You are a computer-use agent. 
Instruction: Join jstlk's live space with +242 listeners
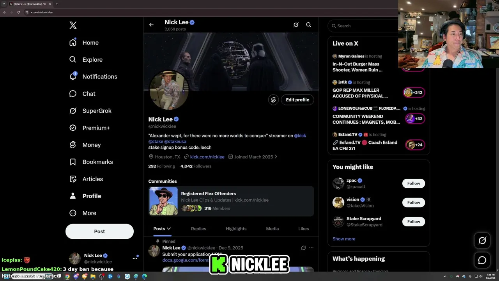[414, 92]
